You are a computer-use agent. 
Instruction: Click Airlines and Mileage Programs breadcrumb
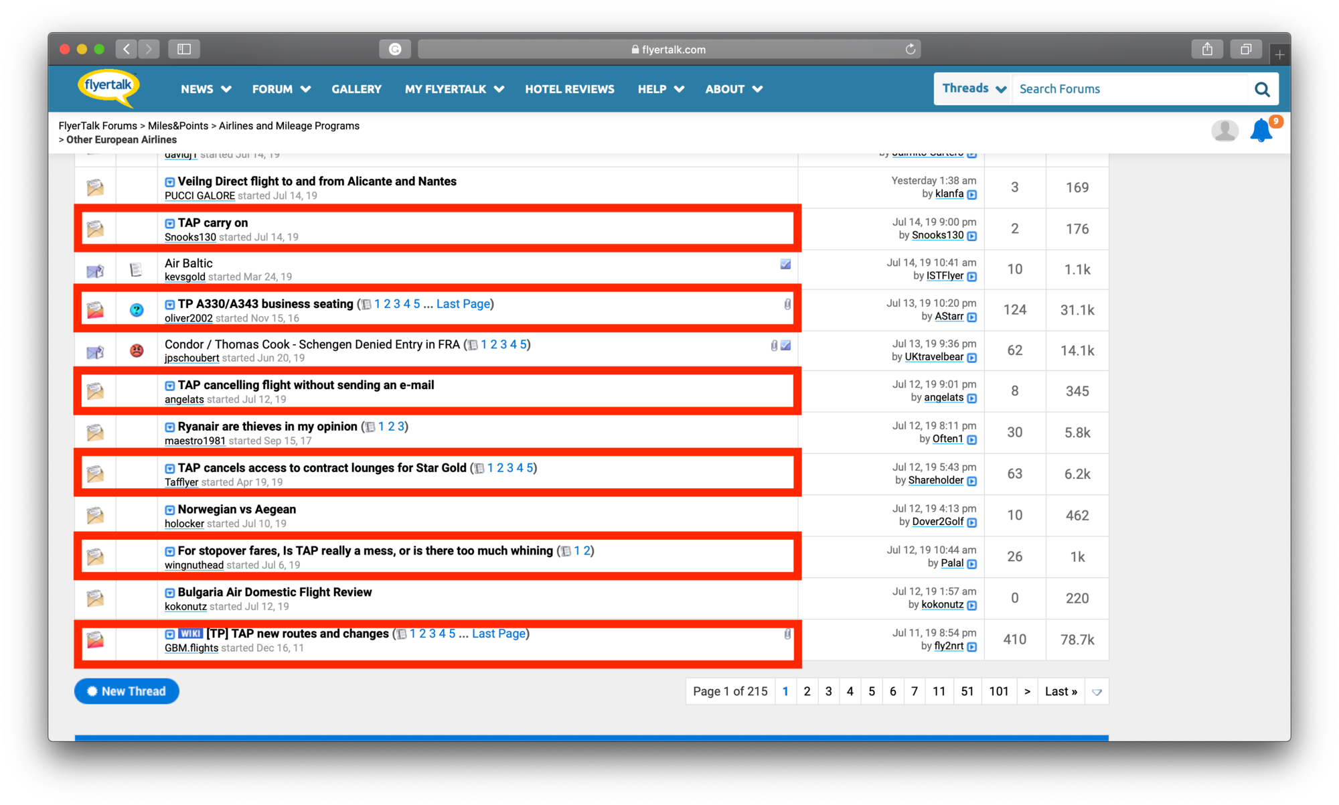pos(289,126)
